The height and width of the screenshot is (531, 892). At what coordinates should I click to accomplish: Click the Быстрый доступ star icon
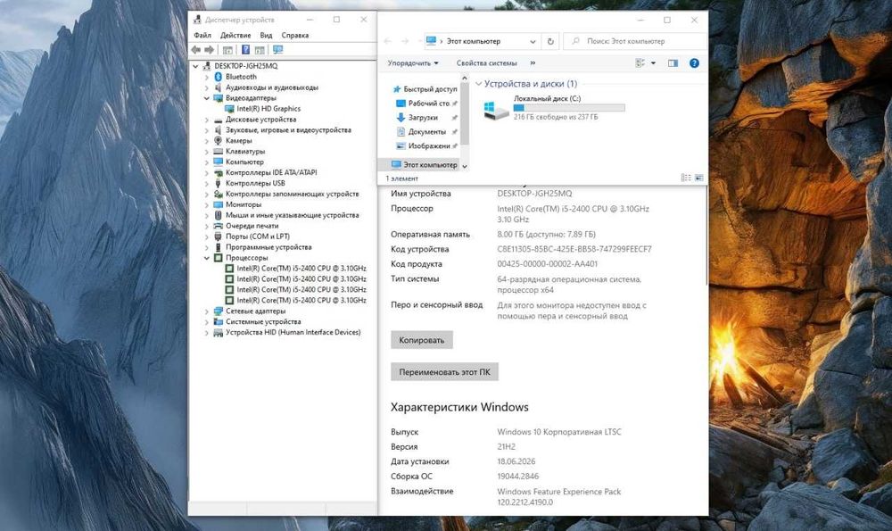pyautogui.click(x=397, y=89)
